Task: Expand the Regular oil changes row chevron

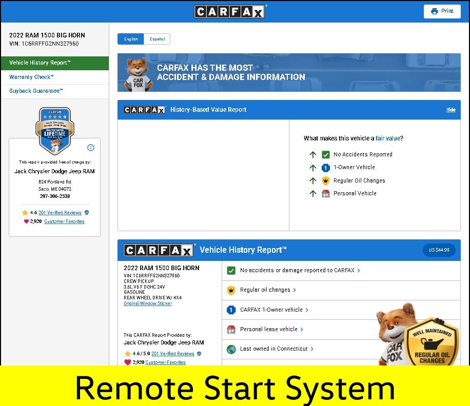Action: 295,290
